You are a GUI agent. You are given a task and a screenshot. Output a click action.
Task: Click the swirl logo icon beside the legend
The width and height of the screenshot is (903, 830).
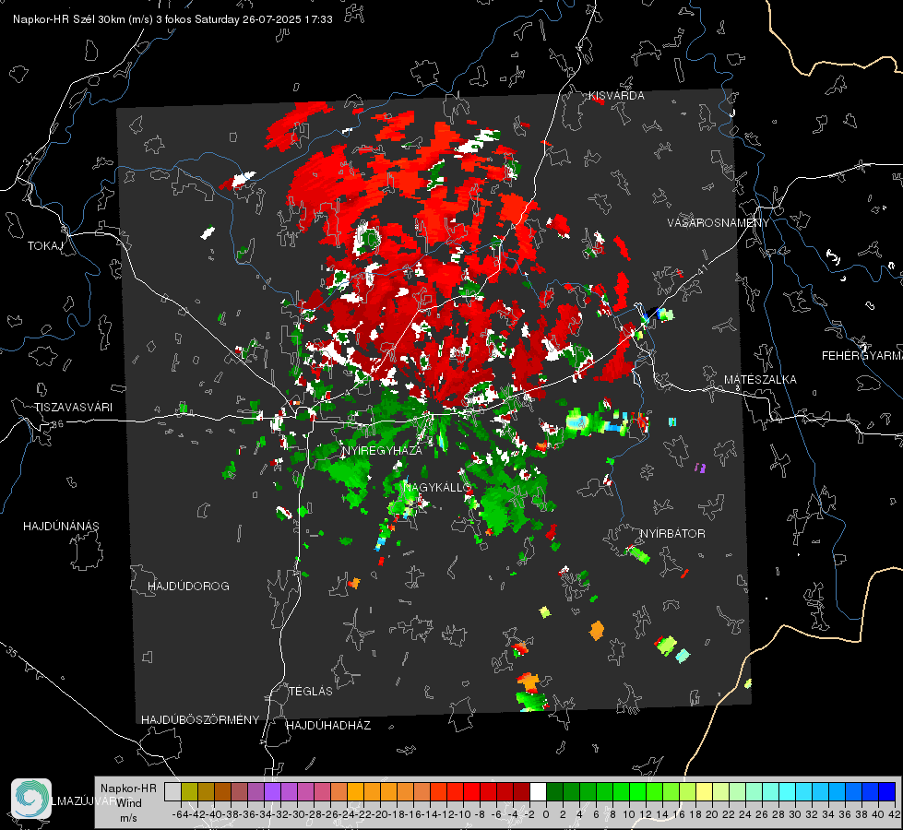(31, 799)
